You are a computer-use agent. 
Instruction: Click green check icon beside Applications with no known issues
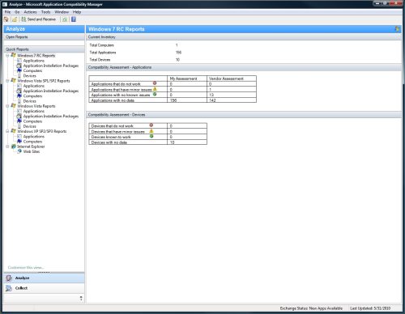pos(155,94)
